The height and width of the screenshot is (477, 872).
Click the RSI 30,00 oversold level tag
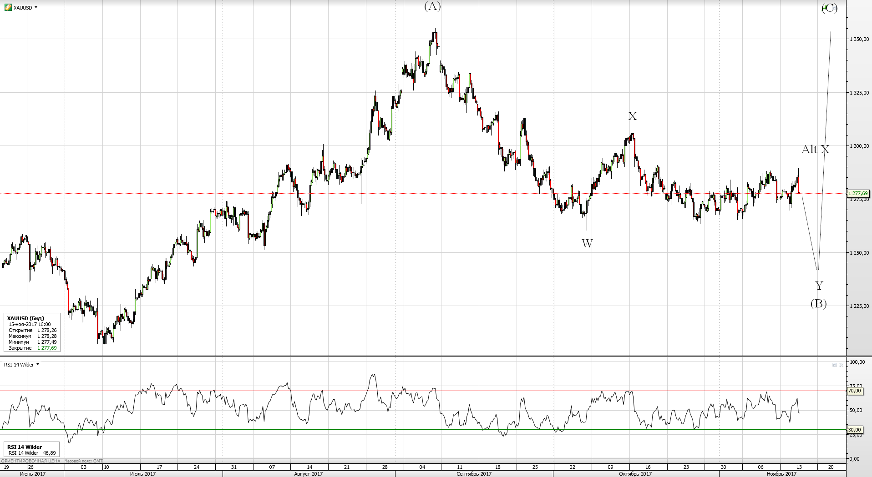pyautogui.click(x=854, y=430)
